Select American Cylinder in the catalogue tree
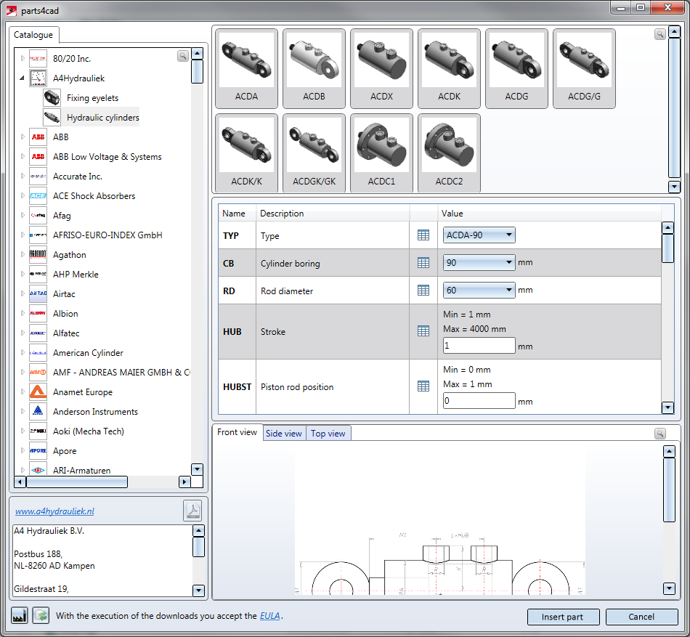Screen dimensions: 690x637 point(88,353)
